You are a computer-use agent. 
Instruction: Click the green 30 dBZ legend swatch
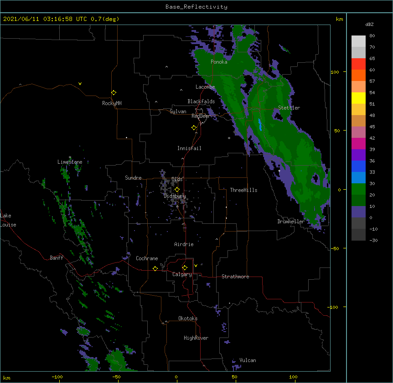click(358, 189)
